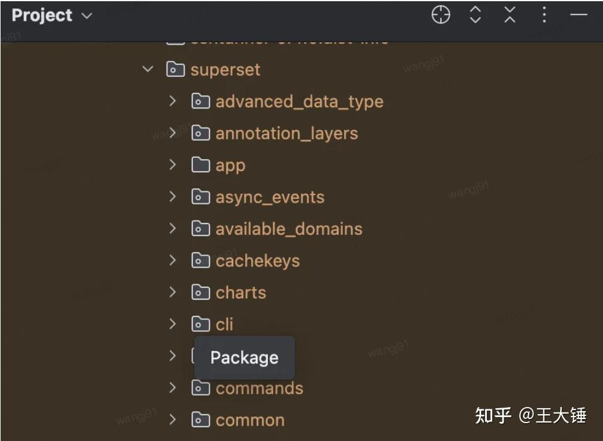Collapse the superset directory
603x441 pixels.
(148, 69)
